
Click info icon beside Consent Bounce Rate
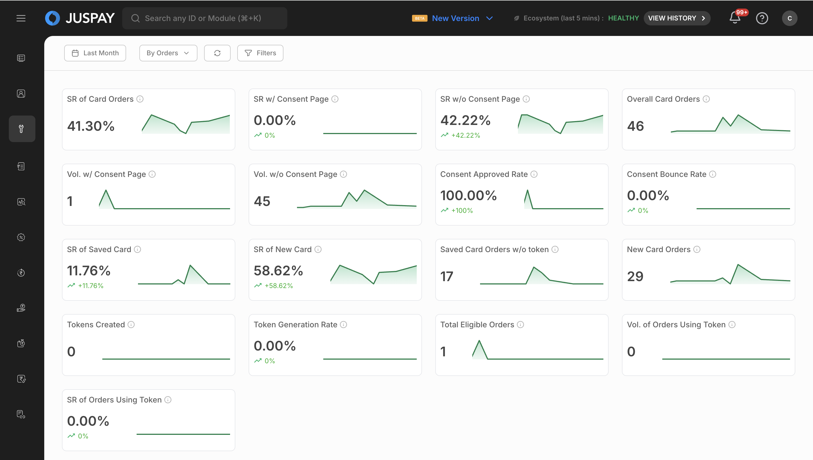pos(713,174)
